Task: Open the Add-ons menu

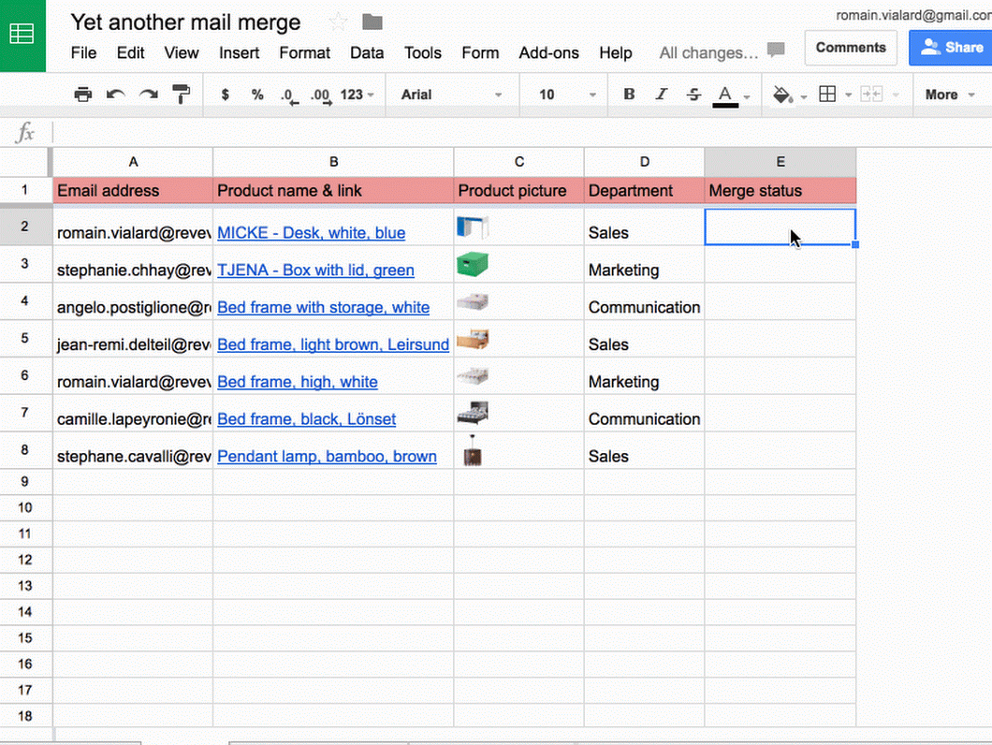Action: (548, 53)
